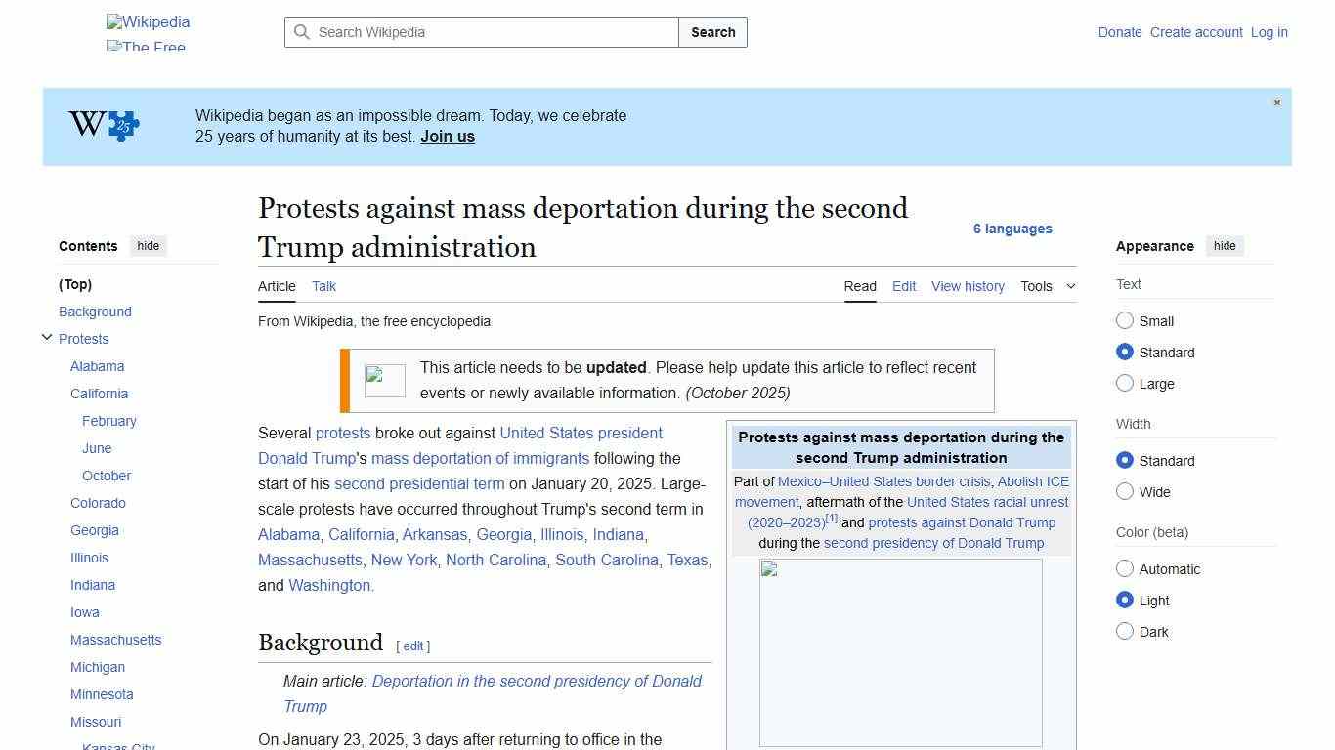Click the Join us link in the banner
1335x750 pixels.
click(x=448, y=136)
